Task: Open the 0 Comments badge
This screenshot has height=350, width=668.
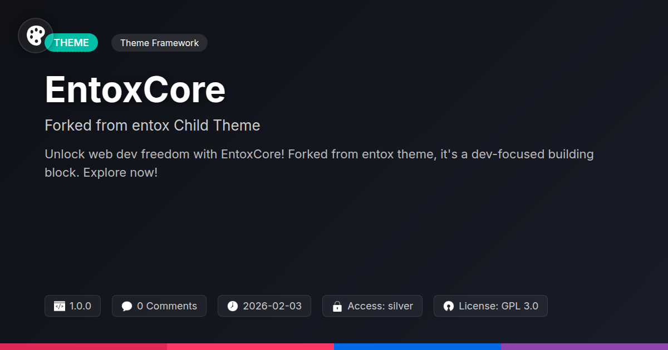Action: (159, 306)
